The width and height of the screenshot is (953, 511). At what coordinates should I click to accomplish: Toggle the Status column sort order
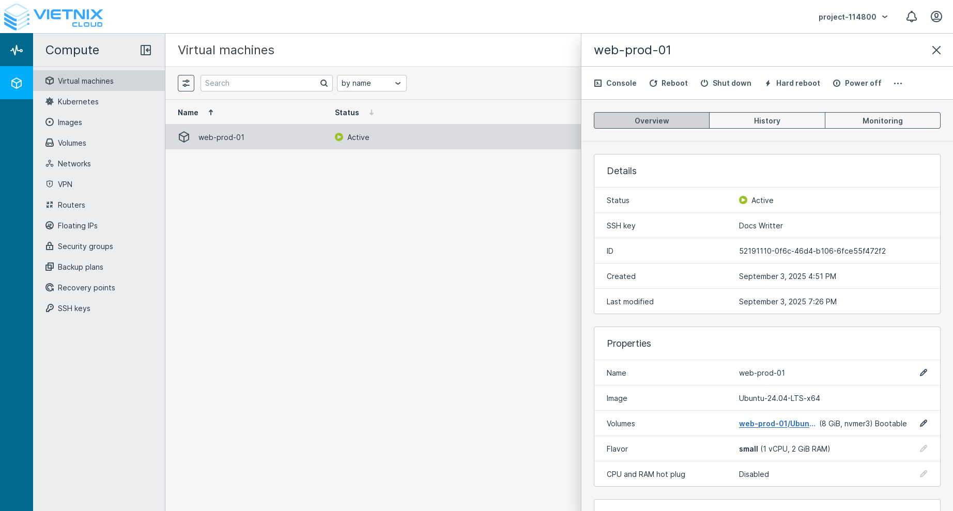(x=372, y=112)
